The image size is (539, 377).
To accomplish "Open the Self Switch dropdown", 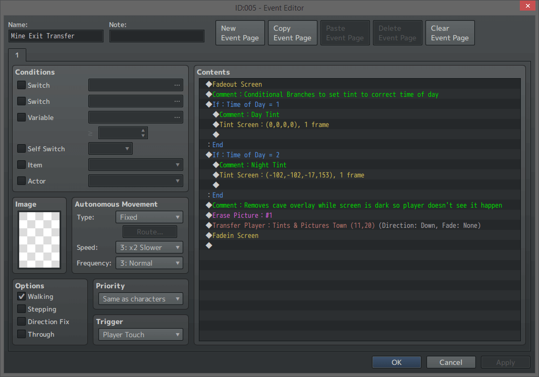I will coord(110,149).
